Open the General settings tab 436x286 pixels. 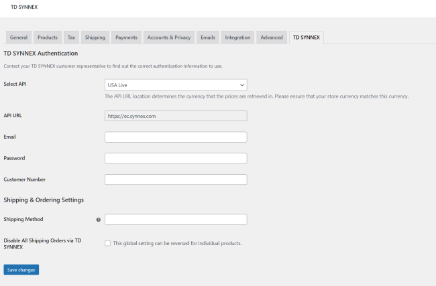(x=19, y=38)
